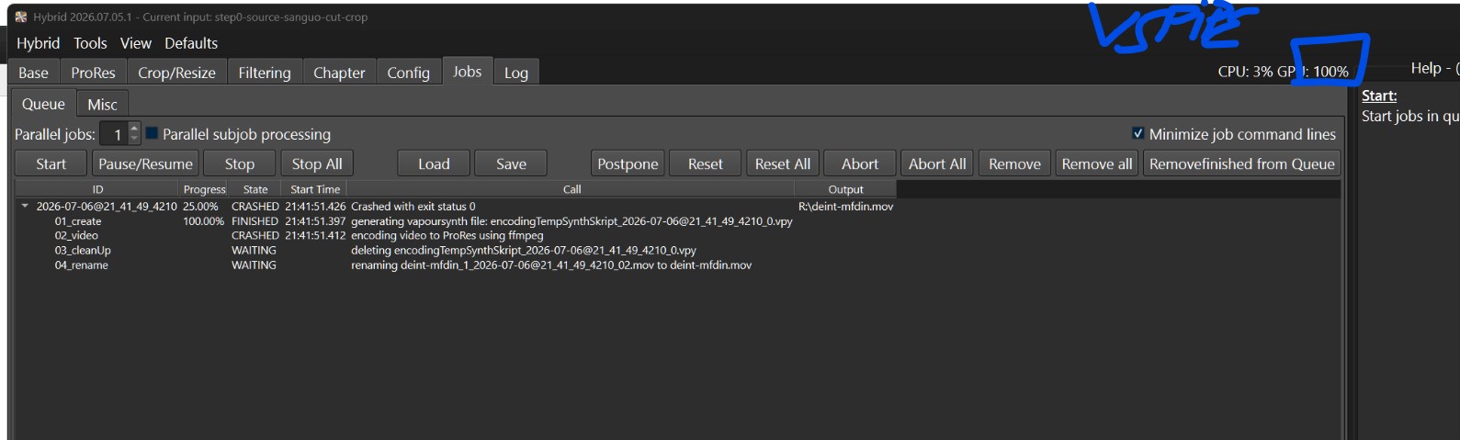Sort by the State column header
The height and width of the screenshot is (440, 1460).
click(255, 189)
